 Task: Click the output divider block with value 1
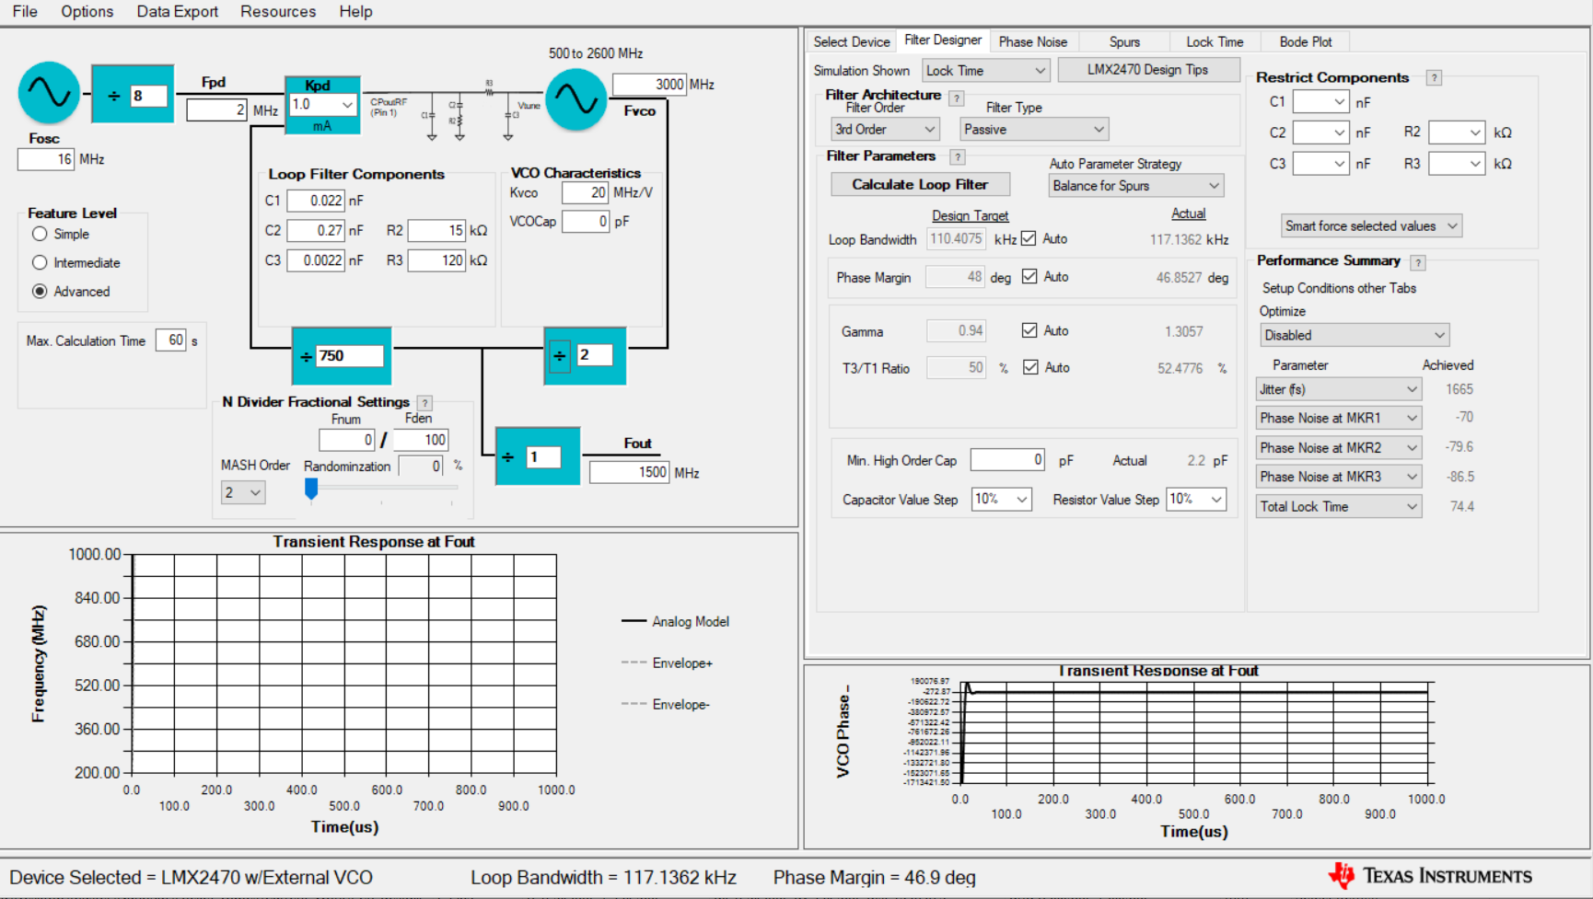pyautogui.click(x=538, y=456)
